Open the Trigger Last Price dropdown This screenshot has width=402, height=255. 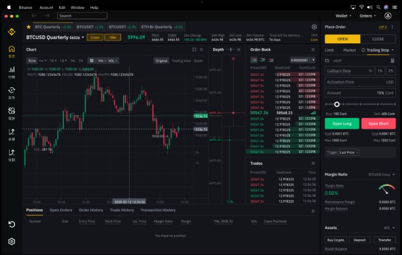click(350, 153)
